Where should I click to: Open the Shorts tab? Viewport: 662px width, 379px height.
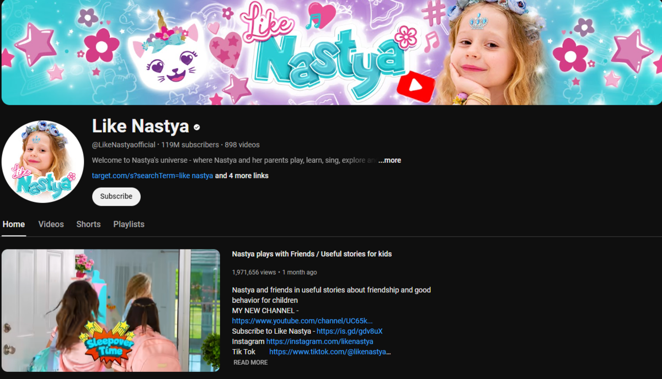click(88, 225)
